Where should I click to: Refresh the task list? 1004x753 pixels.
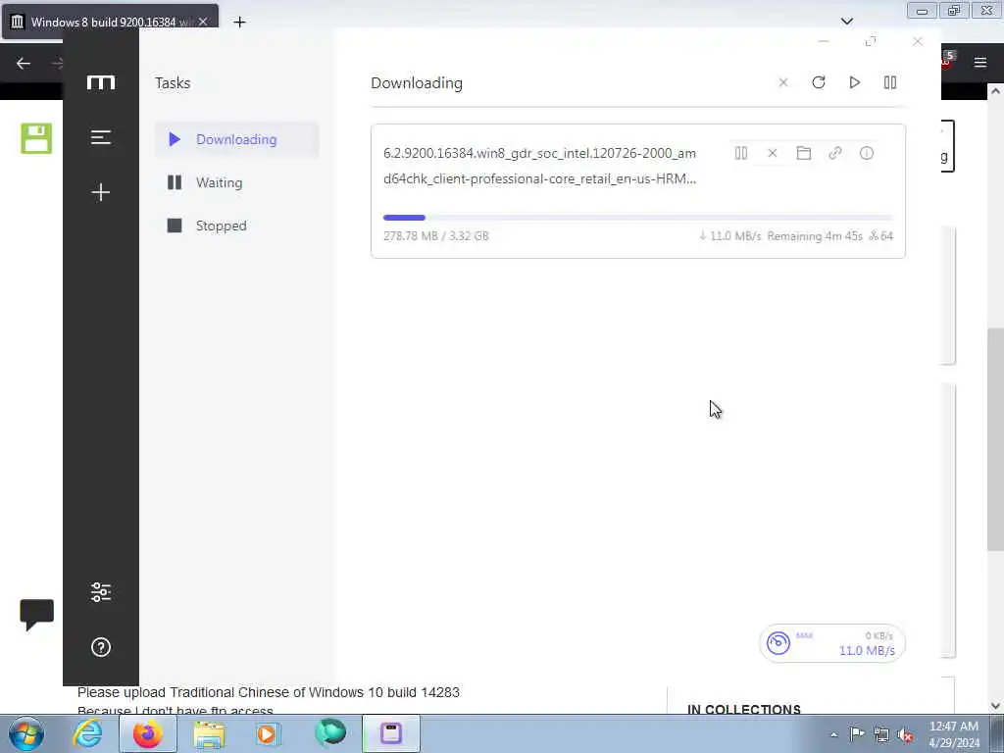(819, 82)
